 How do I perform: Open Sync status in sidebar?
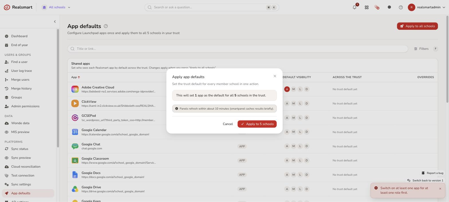click(x=28, y=149)
